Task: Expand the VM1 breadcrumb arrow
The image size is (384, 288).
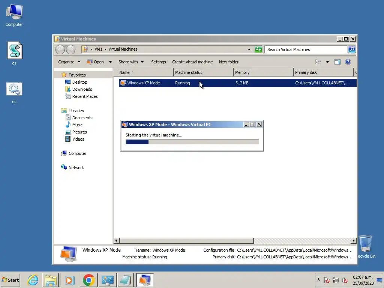Action: coord(105,49)
